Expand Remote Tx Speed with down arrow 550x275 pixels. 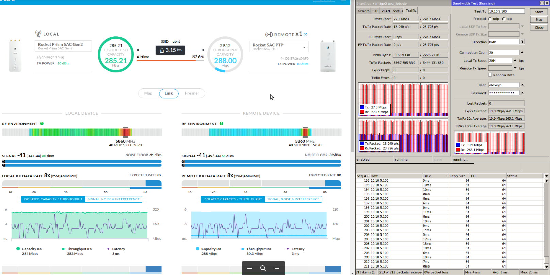tap(515, 68)
